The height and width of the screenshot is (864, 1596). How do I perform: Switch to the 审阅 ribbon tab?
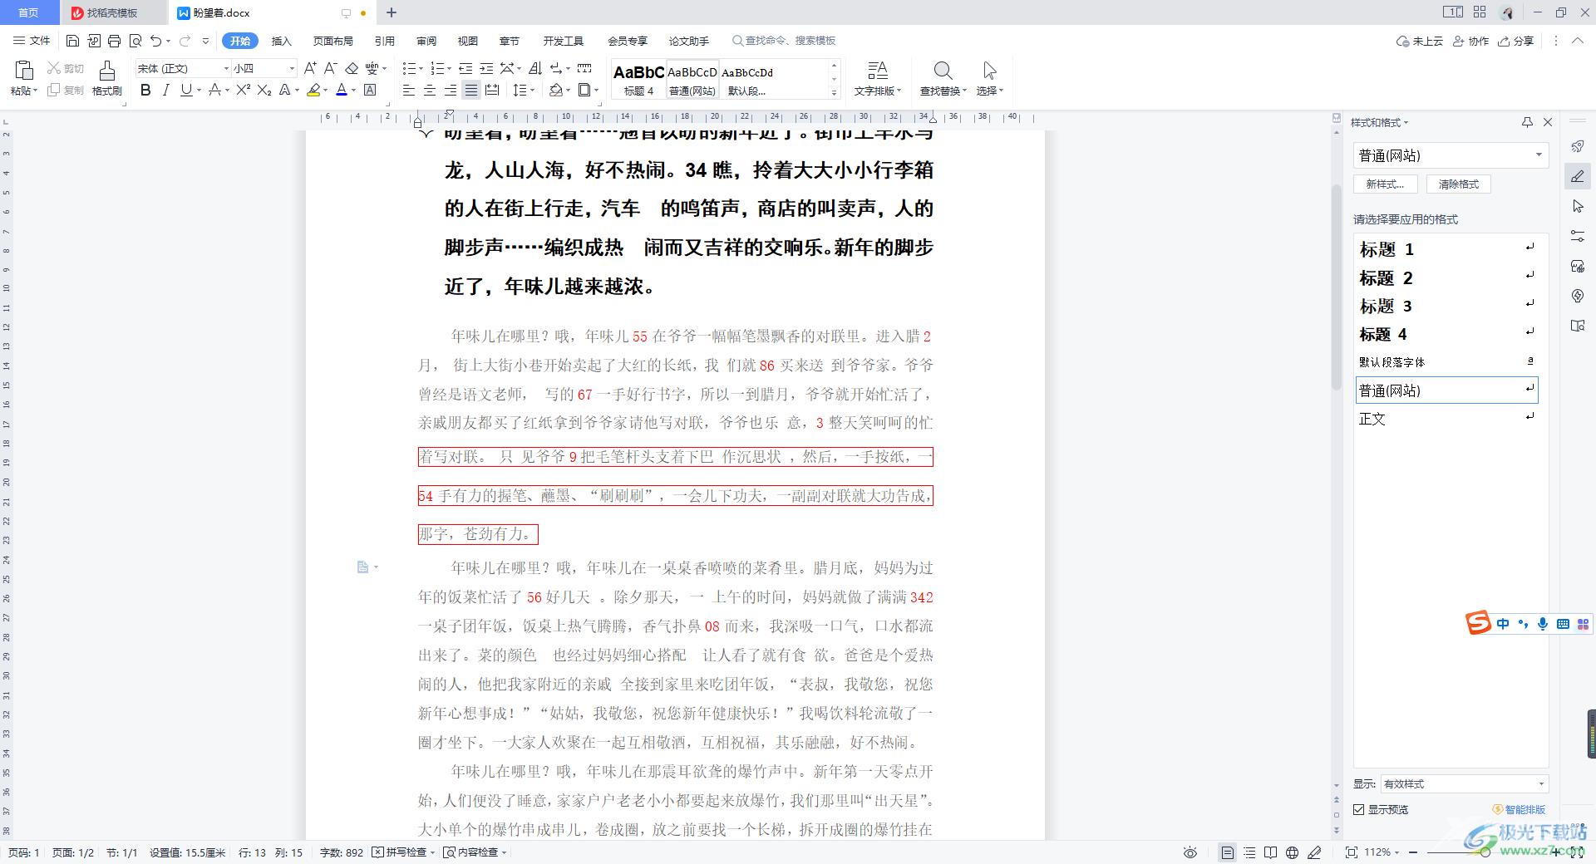tap(426, 41)
